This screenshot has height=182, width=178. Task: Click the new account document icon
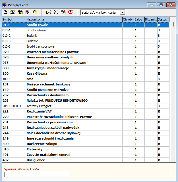pos(5,12)
